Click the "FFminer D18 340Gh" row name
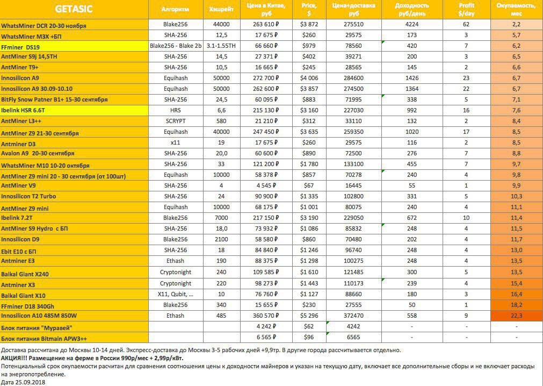 [x=74, y=305]
